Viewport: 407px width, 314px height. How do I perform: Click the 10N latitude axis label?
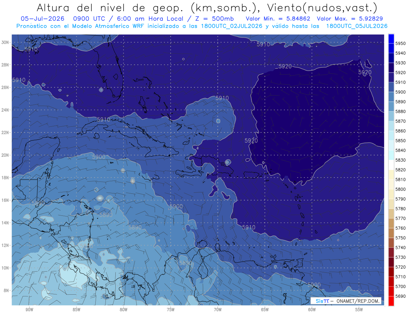5,268
